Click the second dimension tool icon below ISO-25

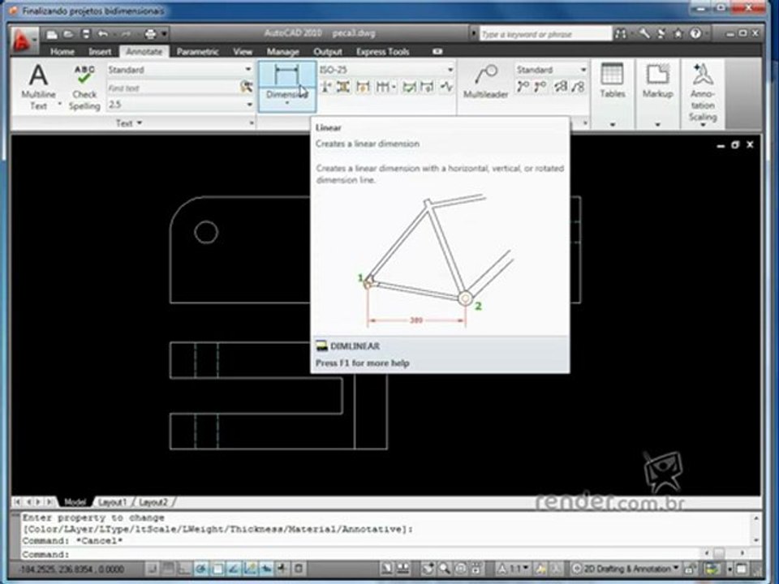click(x=343, y=88)
